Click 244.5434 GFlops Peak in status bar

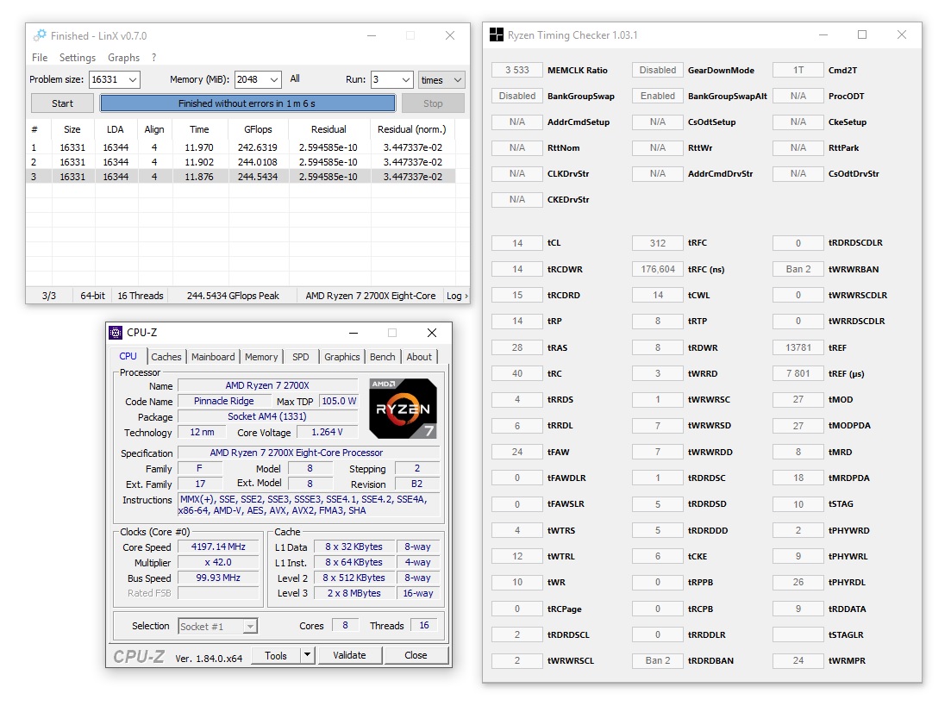click(x=233, y=296)
